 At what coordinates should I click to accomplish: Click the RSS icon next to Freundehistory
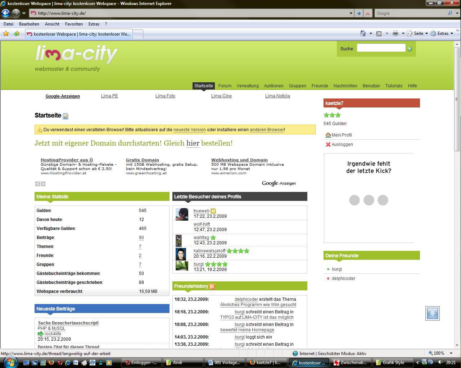pos(212,286)
